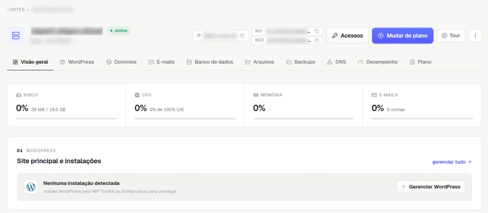This screenshot has width=488, height=213.
Task: Click the memory usage progress bar
Action: [x=304, y=119]
